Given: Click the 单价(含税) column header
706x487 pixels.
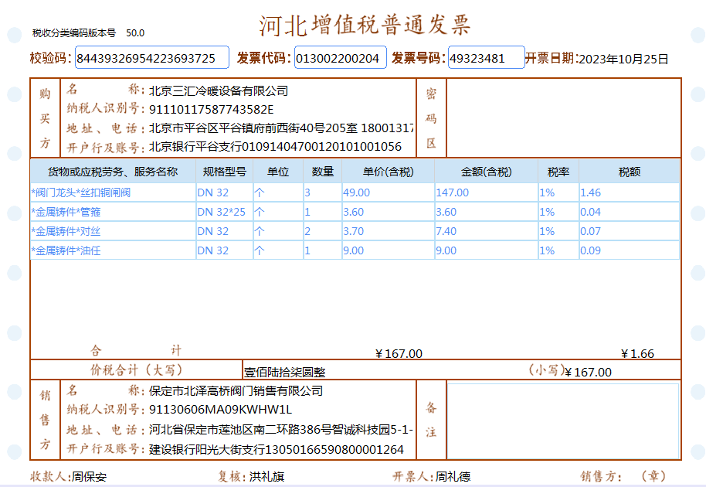Looking at the screenshot, I should tap(388, 172).
